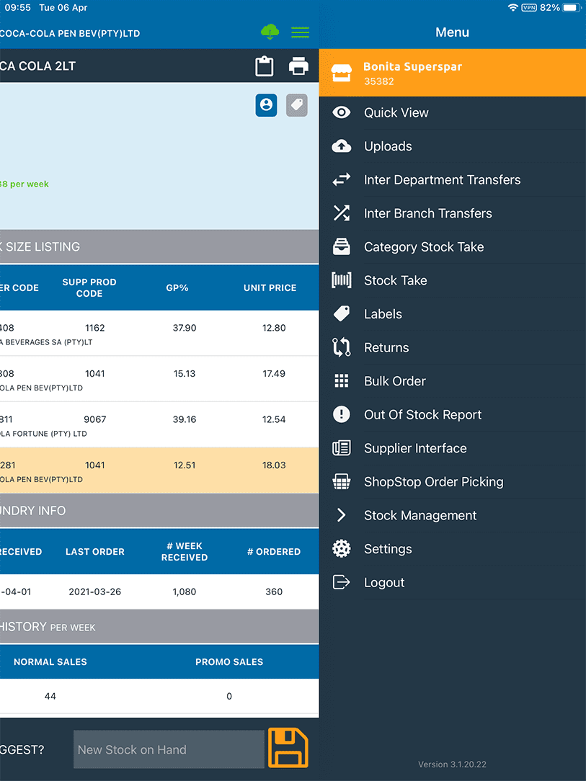Print using the printer icon

click(x=298, y=66)
